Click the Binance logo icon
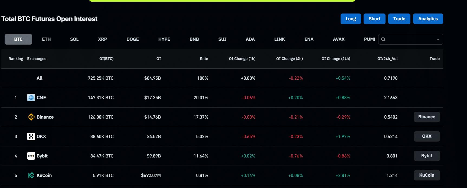Viewport: 467px width, 188px height. point(31,117)
